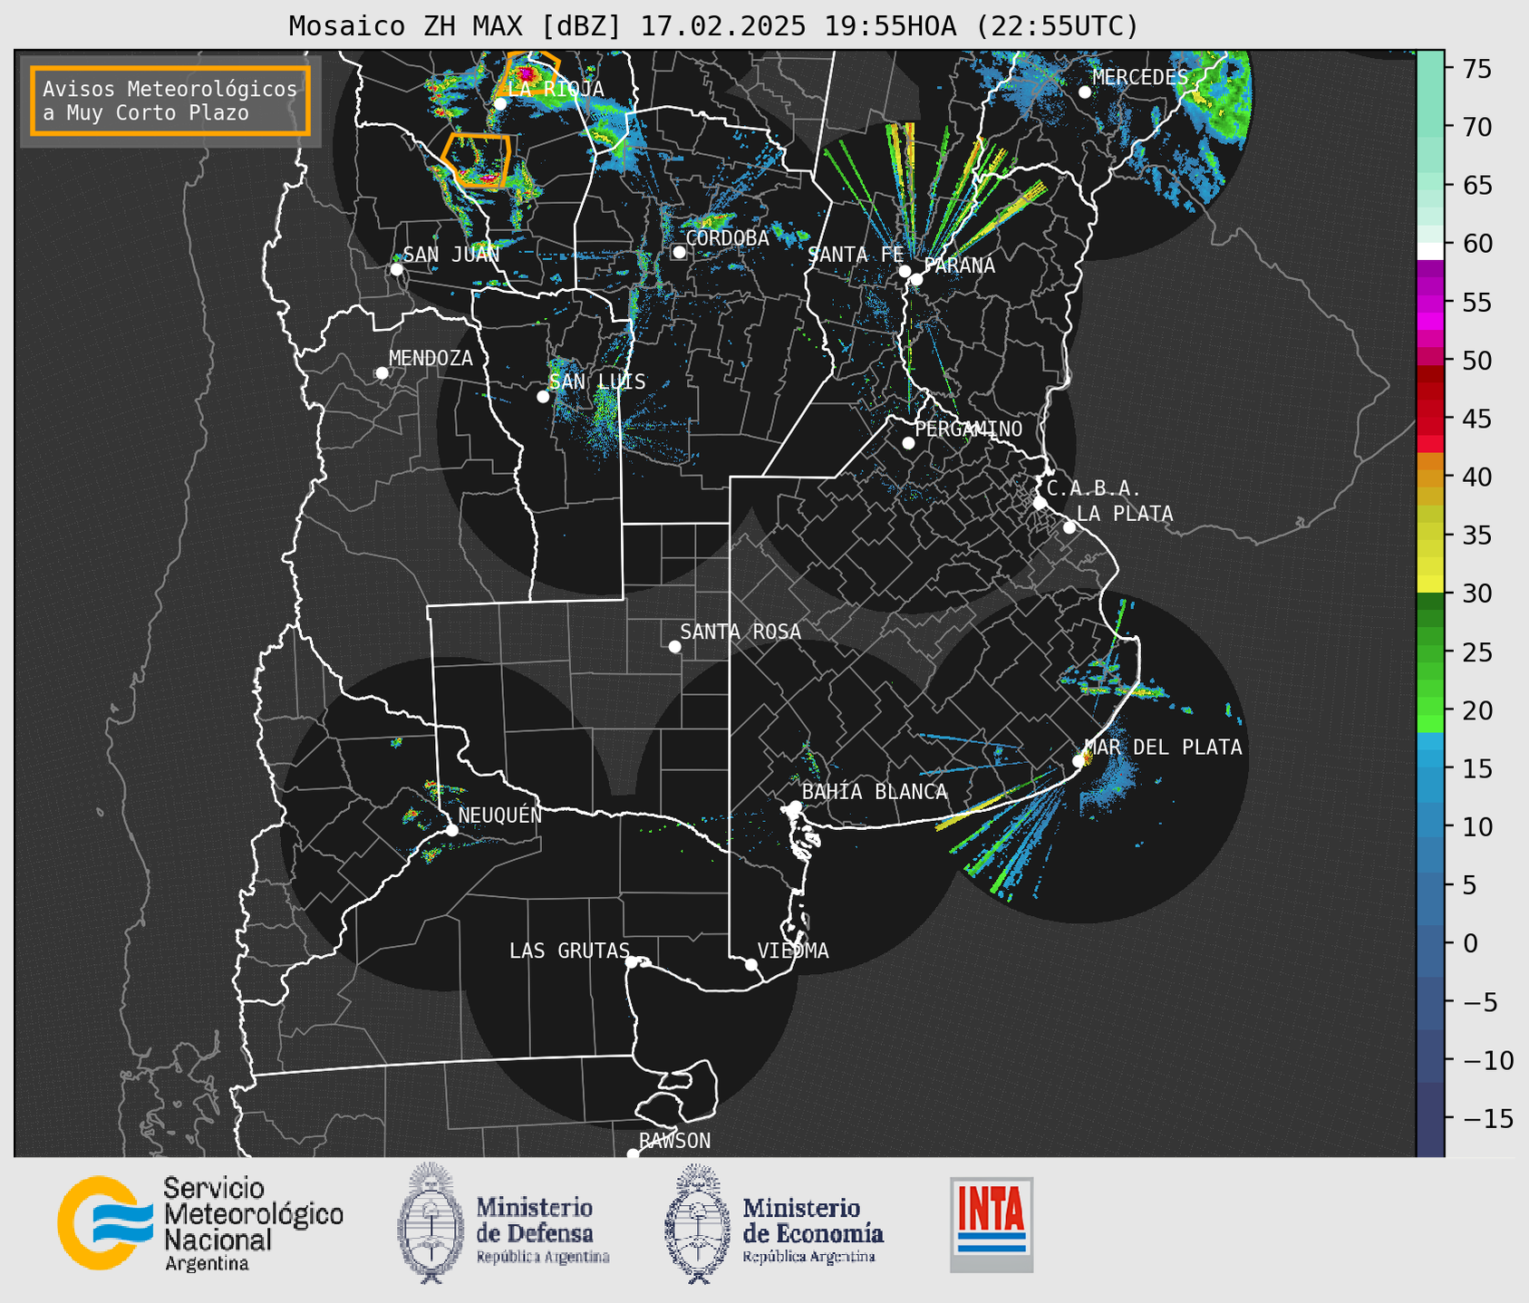Click the Viedma city marker
1529x1303 pixels.
click(750, 964)
